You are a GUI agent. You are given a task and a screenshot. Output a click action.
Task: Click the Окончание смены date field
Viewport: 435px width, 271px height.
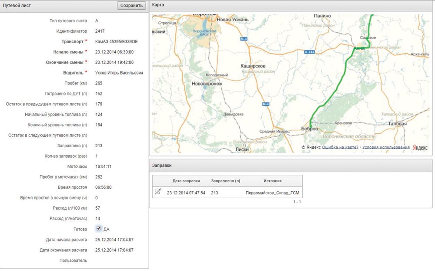click(114, 62)
